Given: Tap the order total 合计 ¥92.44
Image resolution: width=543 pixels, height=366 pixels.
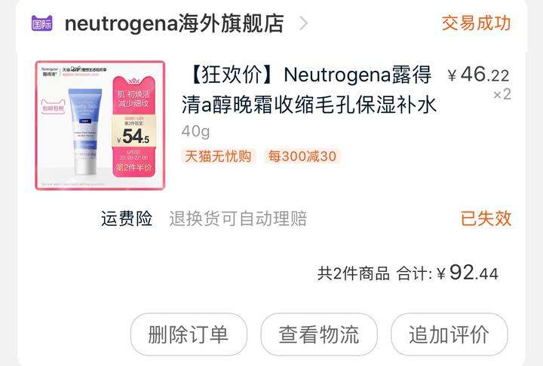Looking at the screenshot, I should [x=447, y=273].
